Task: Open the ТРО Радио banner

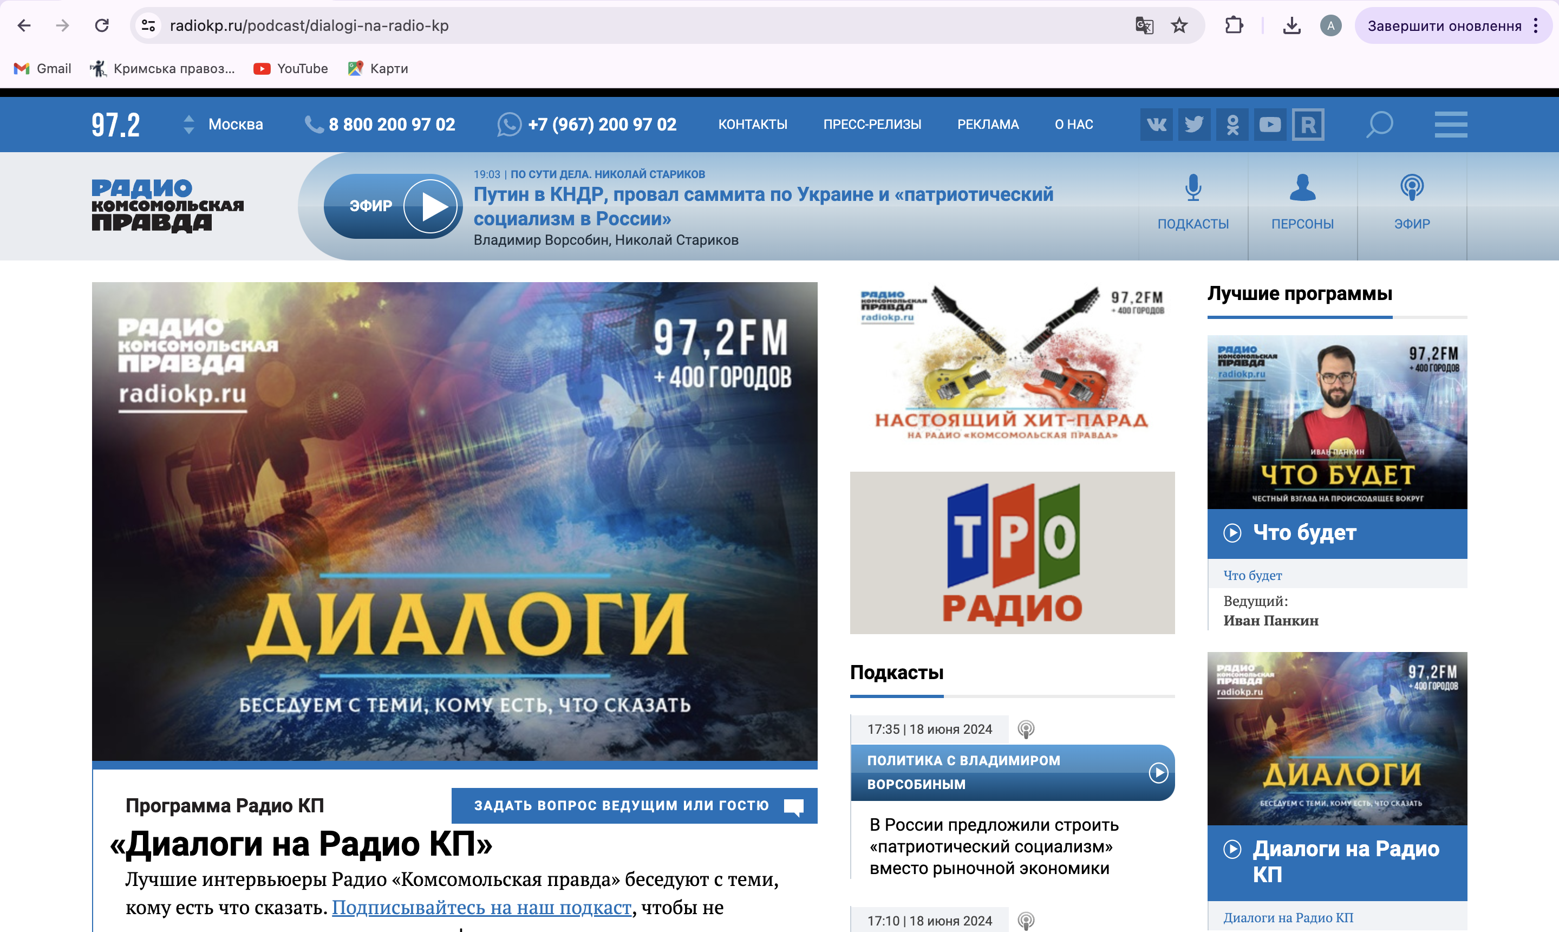Action: pos(1012,553)
